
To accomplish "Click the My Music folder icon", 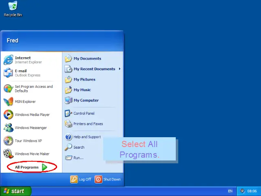I will pos(68,90).
